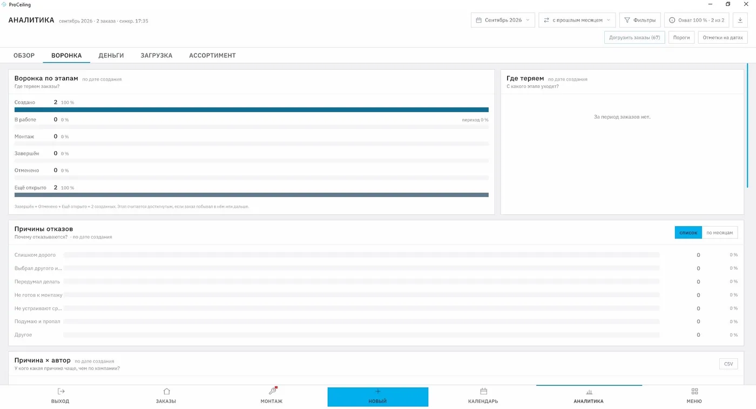Click the В работе funnel stage label
This screenshot has width=756, height=409.
click(x=25, y=120)
